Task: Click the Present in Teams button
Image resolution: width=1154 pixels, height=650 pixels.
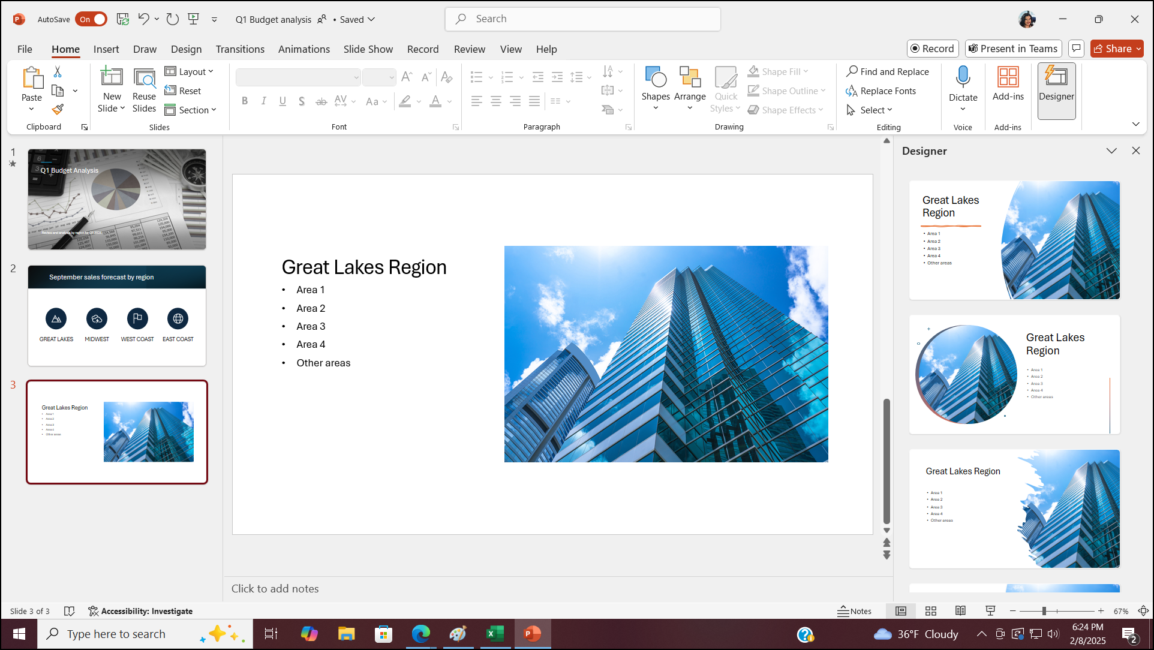Action: point(1013,49)
